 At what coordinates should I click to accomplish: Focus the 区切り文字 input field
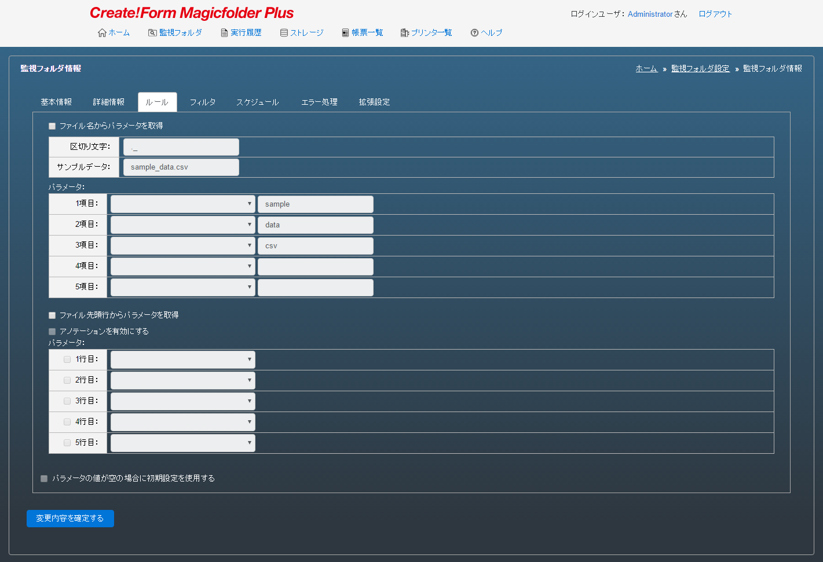click(x=181, y=147)
